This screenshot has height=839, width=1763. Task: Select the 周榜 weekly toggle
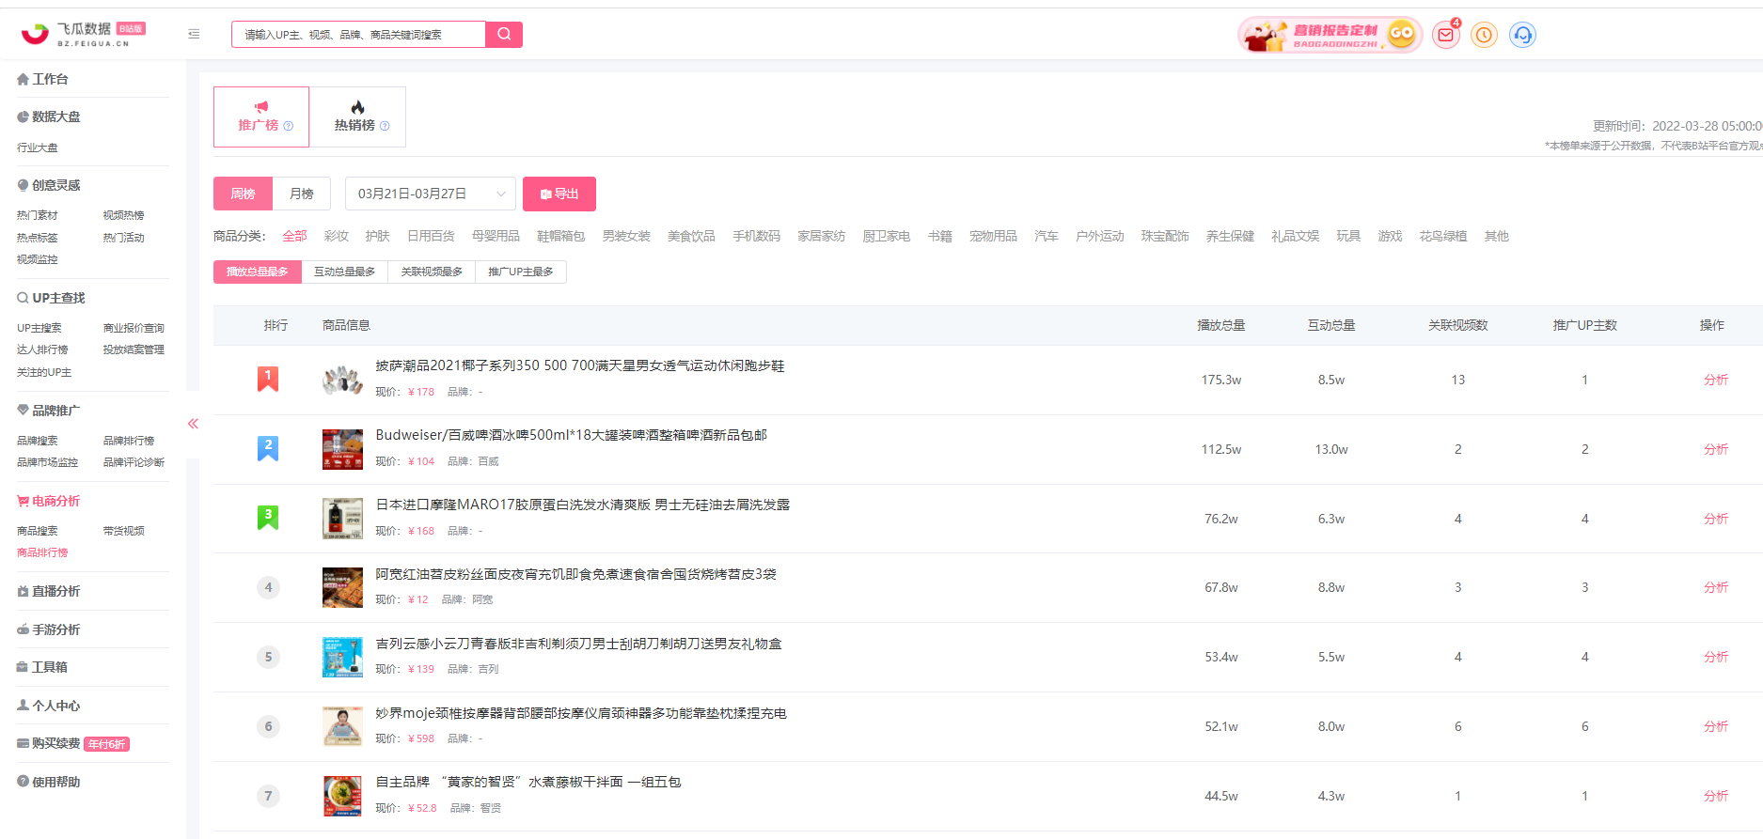pos(243,194)
